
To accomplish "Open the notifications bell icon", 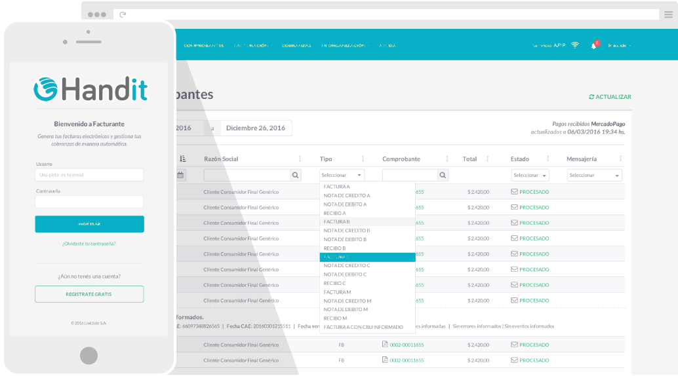I will (x=594, y=45).
